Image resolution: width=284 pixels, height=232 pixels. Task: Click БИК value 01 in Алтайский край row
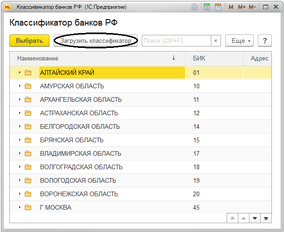pos(196,73)
